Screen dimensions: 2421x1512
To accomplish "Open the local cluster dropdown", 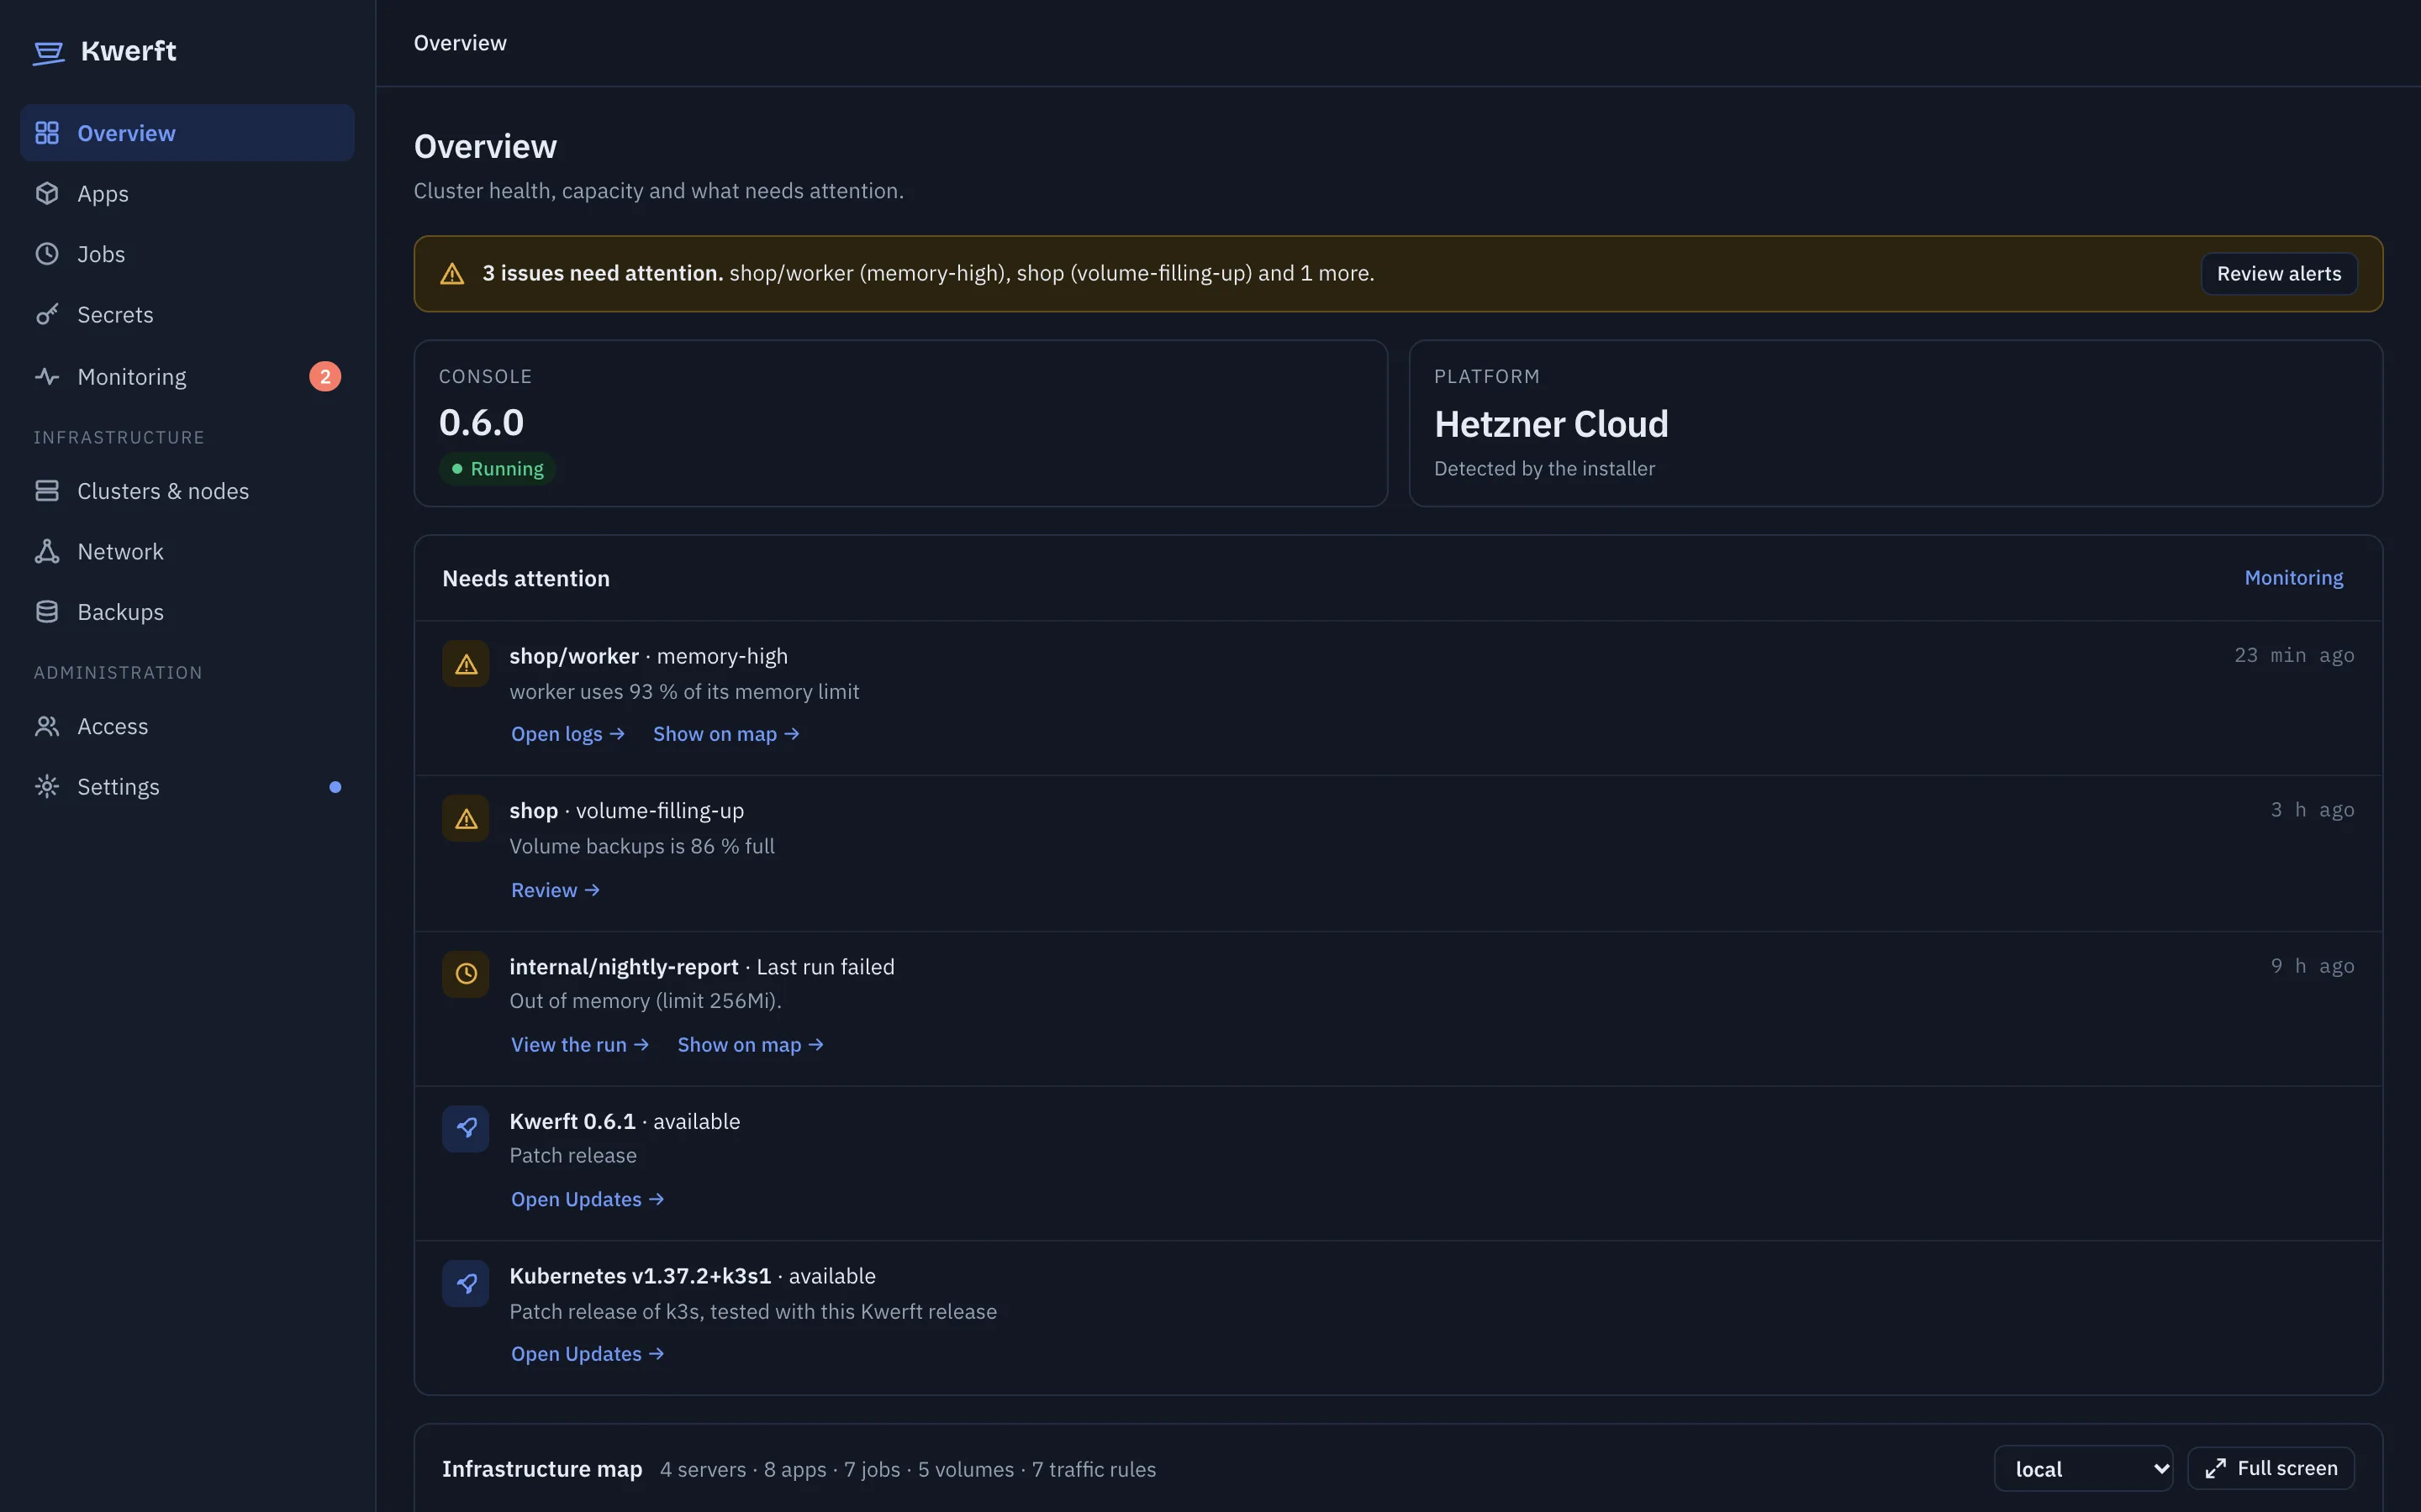I will pyautogui.click(x=2084, y=1468).
